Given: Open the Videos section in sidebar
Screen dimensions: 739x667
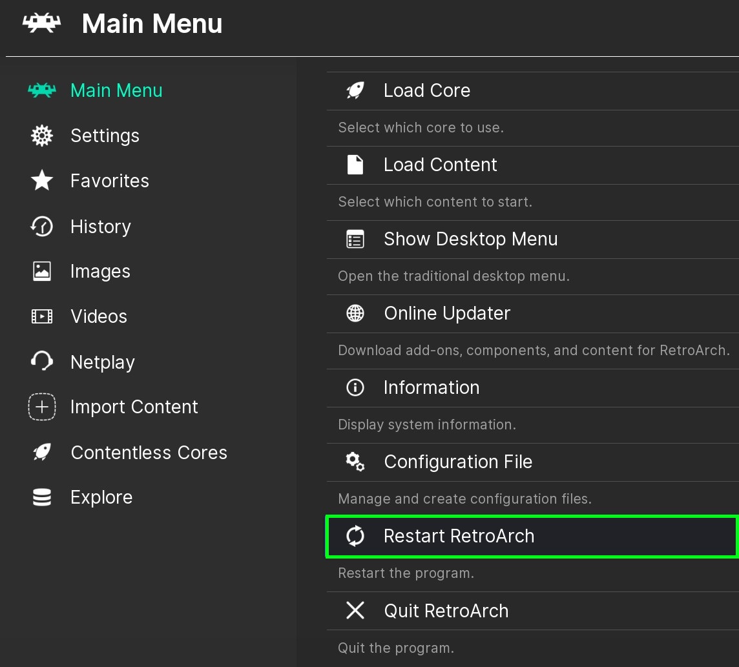Looking at the screenshot, I should [x=99, y=317].
